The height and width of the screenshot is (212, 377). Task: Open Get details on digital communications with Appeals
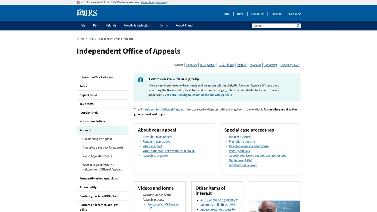pyautogui.click(x=198, y=95)
